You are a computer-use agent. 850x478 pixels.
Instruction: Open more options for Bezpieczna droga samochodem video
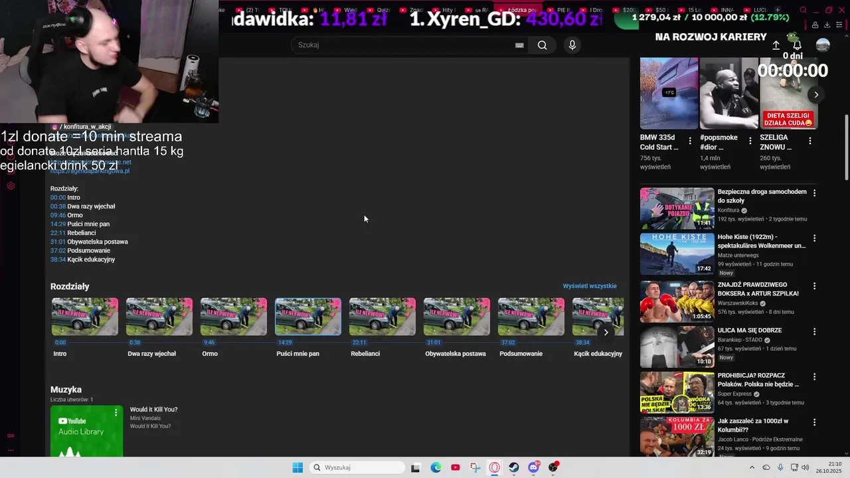[814, 193]
